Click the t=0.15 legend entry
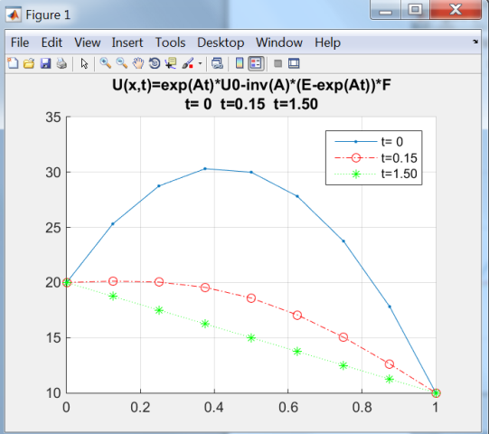 (x=376, y=158)
